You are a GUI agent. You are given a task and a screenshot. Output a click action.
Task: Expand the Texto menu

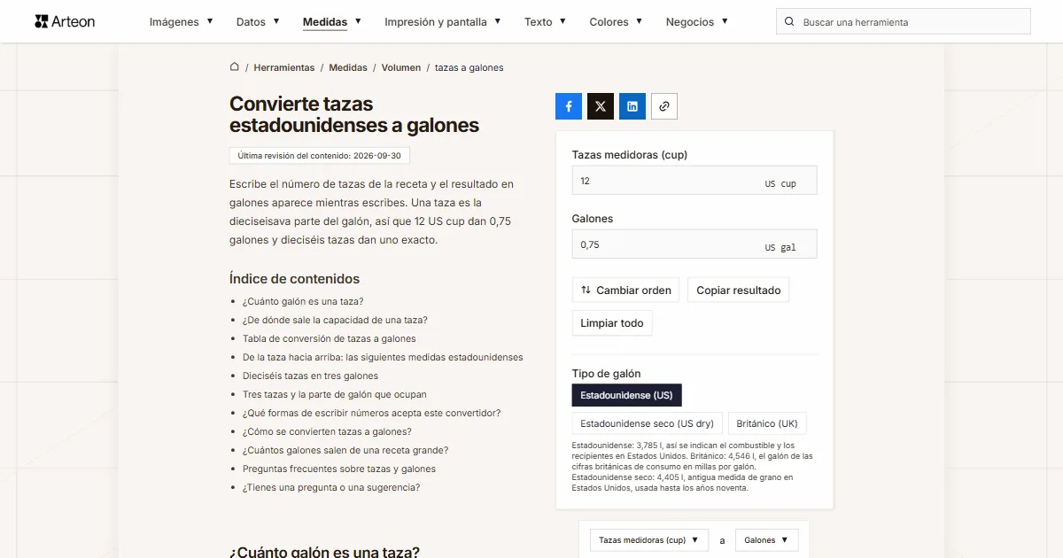click(x=546, y=22)
